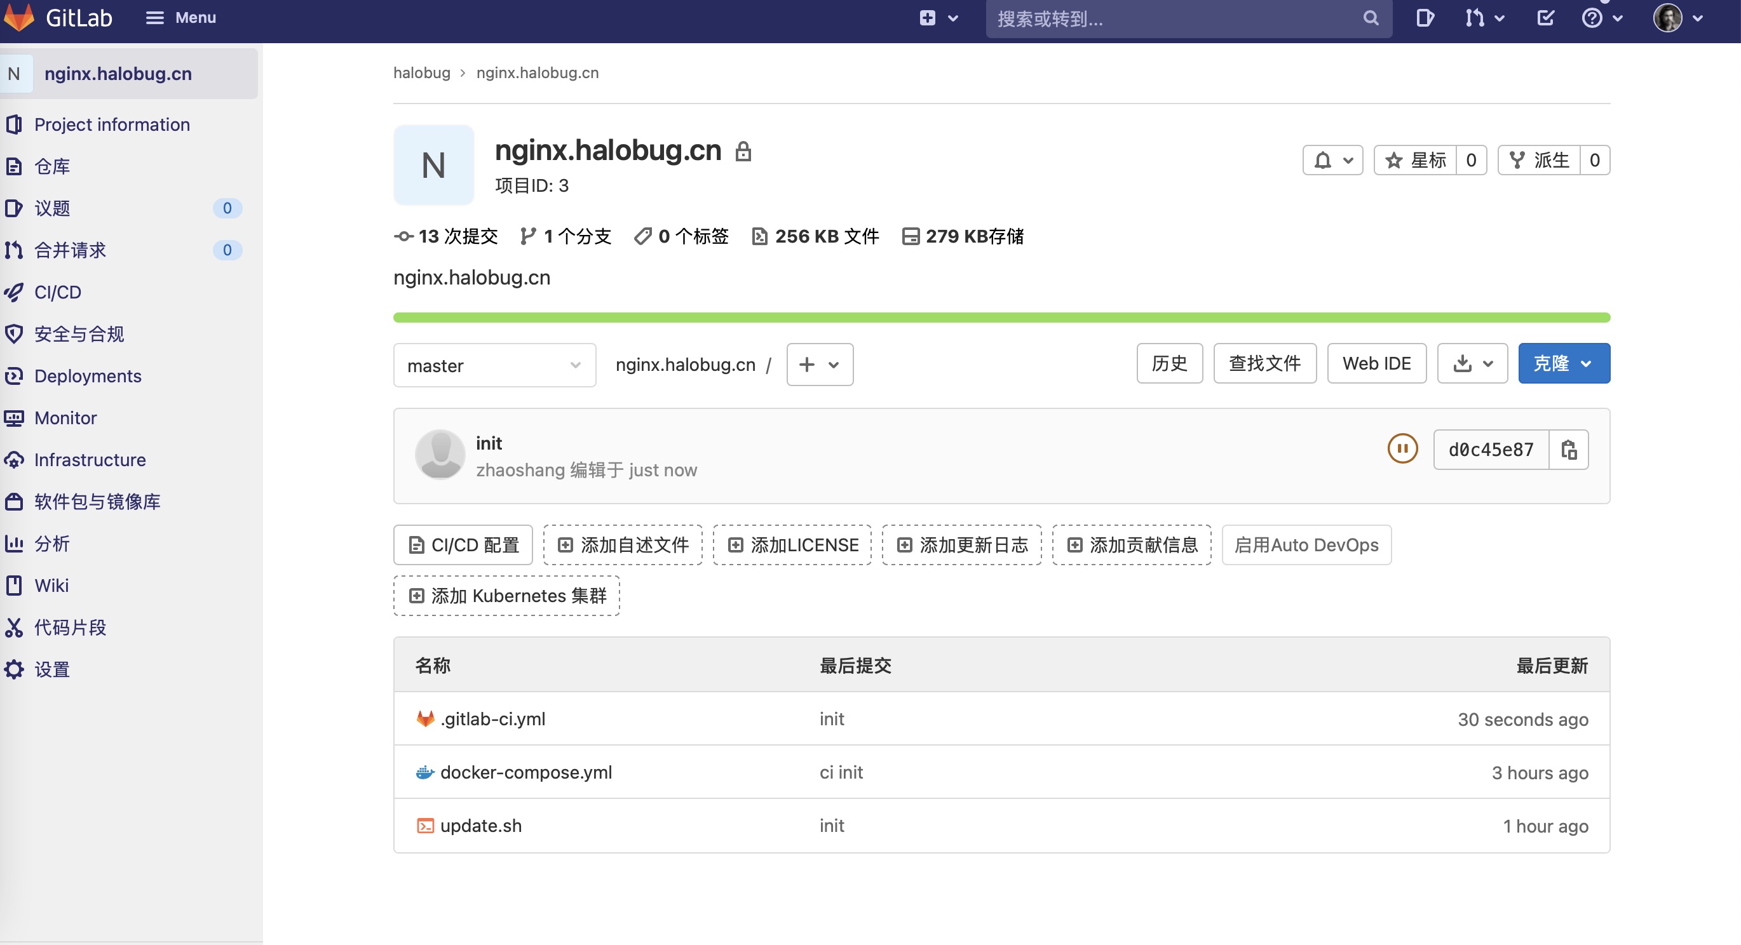Click the fork count 0
The width and height of the screenshot is (1741, 945).
1595,160
